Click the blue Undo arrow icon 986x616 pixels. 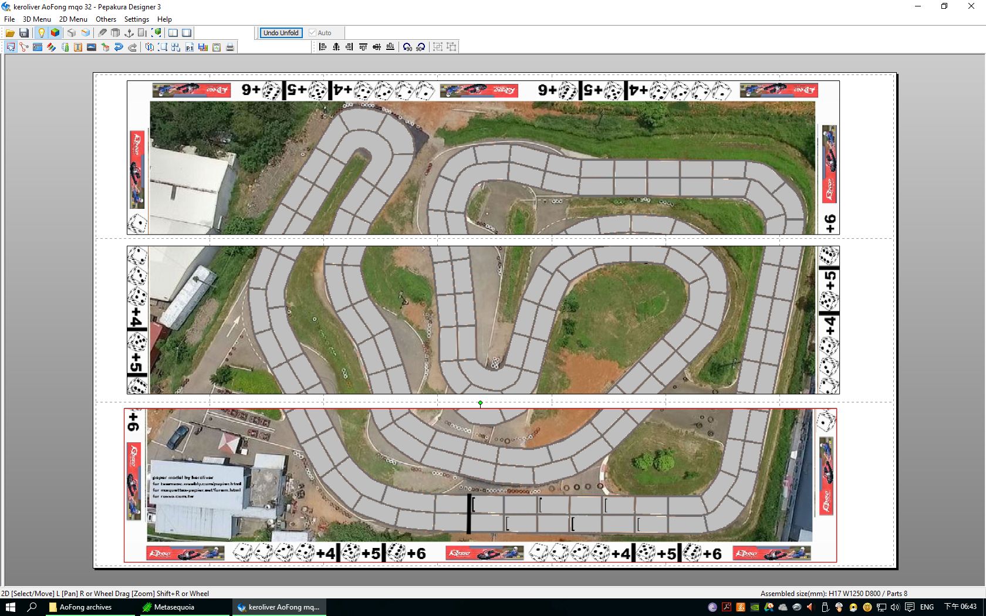(119, 47)
